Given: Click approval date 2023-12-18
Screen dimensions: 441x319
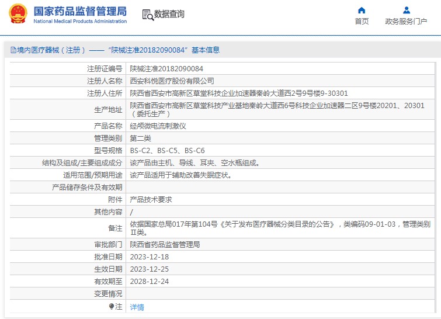Looking at the screenshot, I should point(150,257).
